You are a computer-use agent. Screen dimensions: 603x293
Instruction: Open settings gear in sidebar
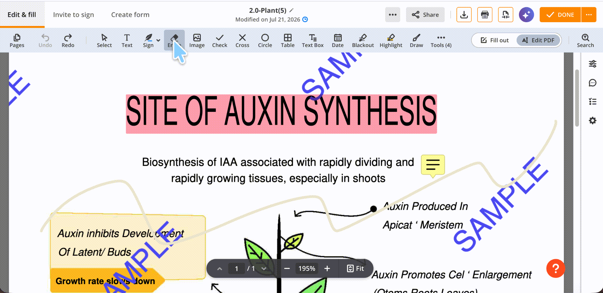pyautogui.click(x=592, y=121)
